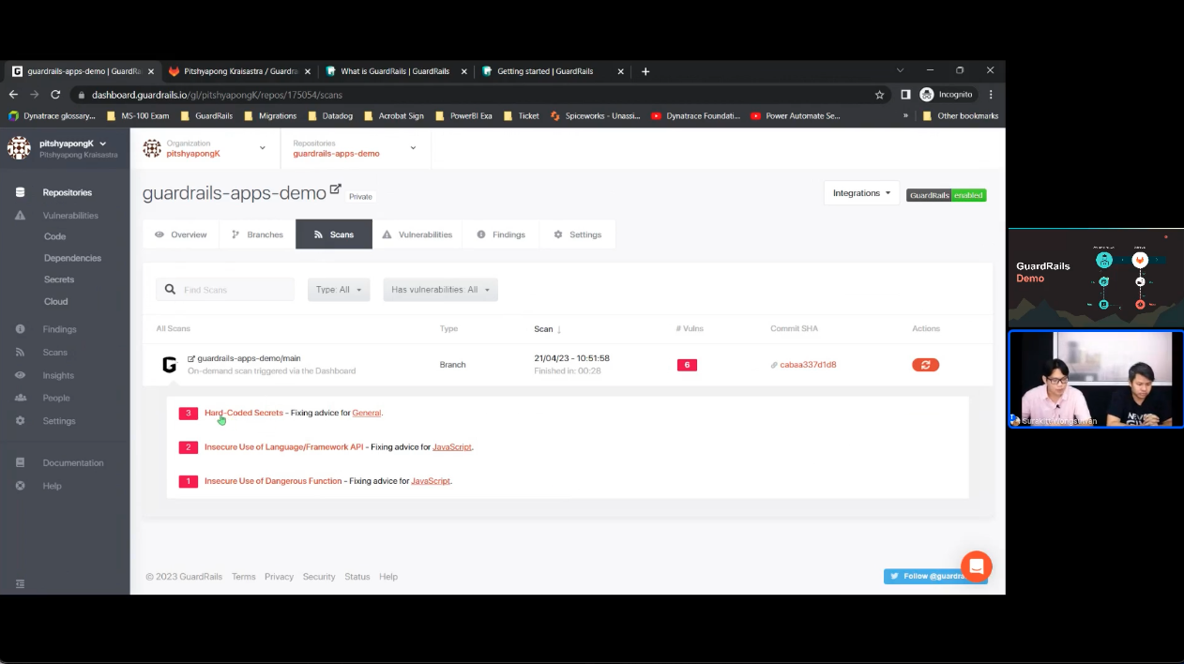Screen dimensions: 1184x664
Task: Open the Has vulnerabilities filter dropdown
Action: point(439,289)
